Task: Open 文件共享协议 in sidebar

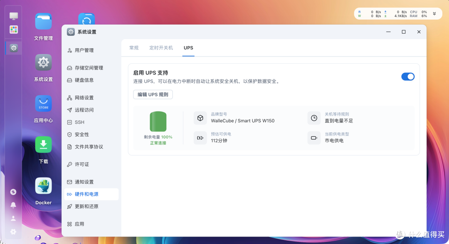Action: pos(91,147)
